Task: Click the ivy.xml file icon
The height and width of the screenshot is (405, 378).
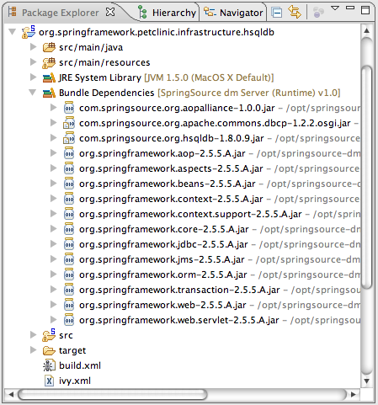Action: click(x=49, y=381)
